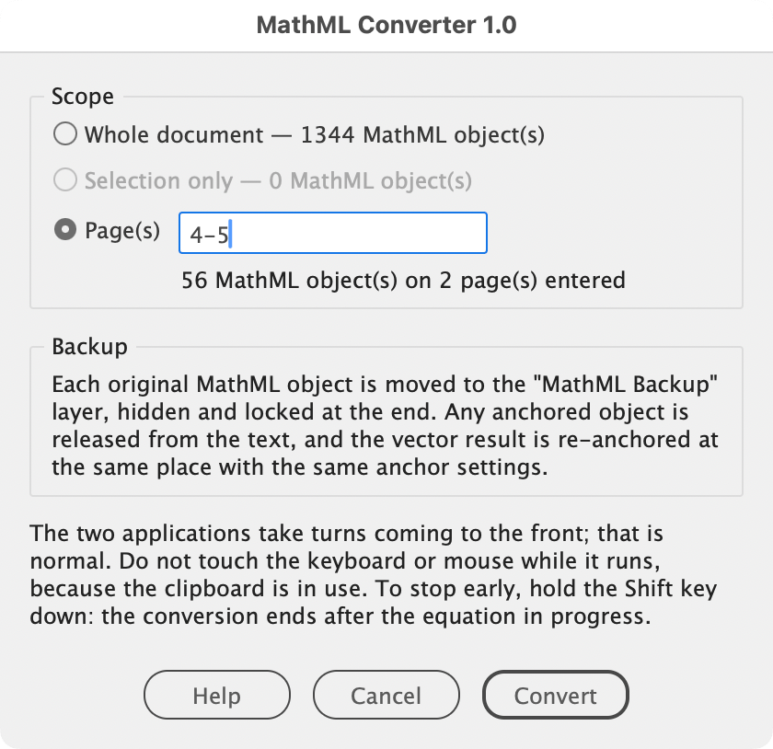The height and width of the screenshot is (749, 773).
Task: Choose the disabled Selection only radio button
Action: 65,179
